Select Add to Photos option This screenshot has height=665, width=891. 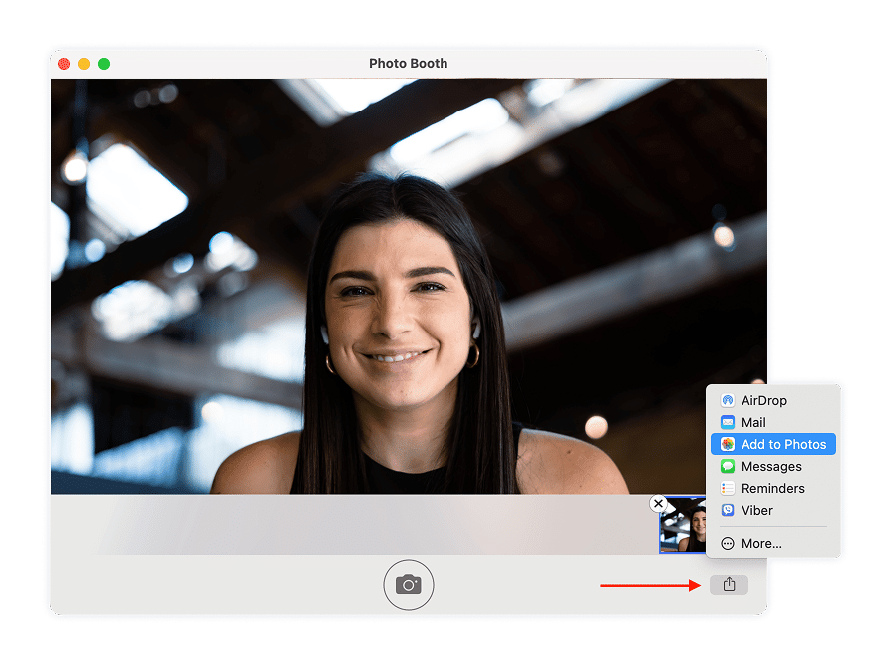pyautogui.click(x=772, y=444)
